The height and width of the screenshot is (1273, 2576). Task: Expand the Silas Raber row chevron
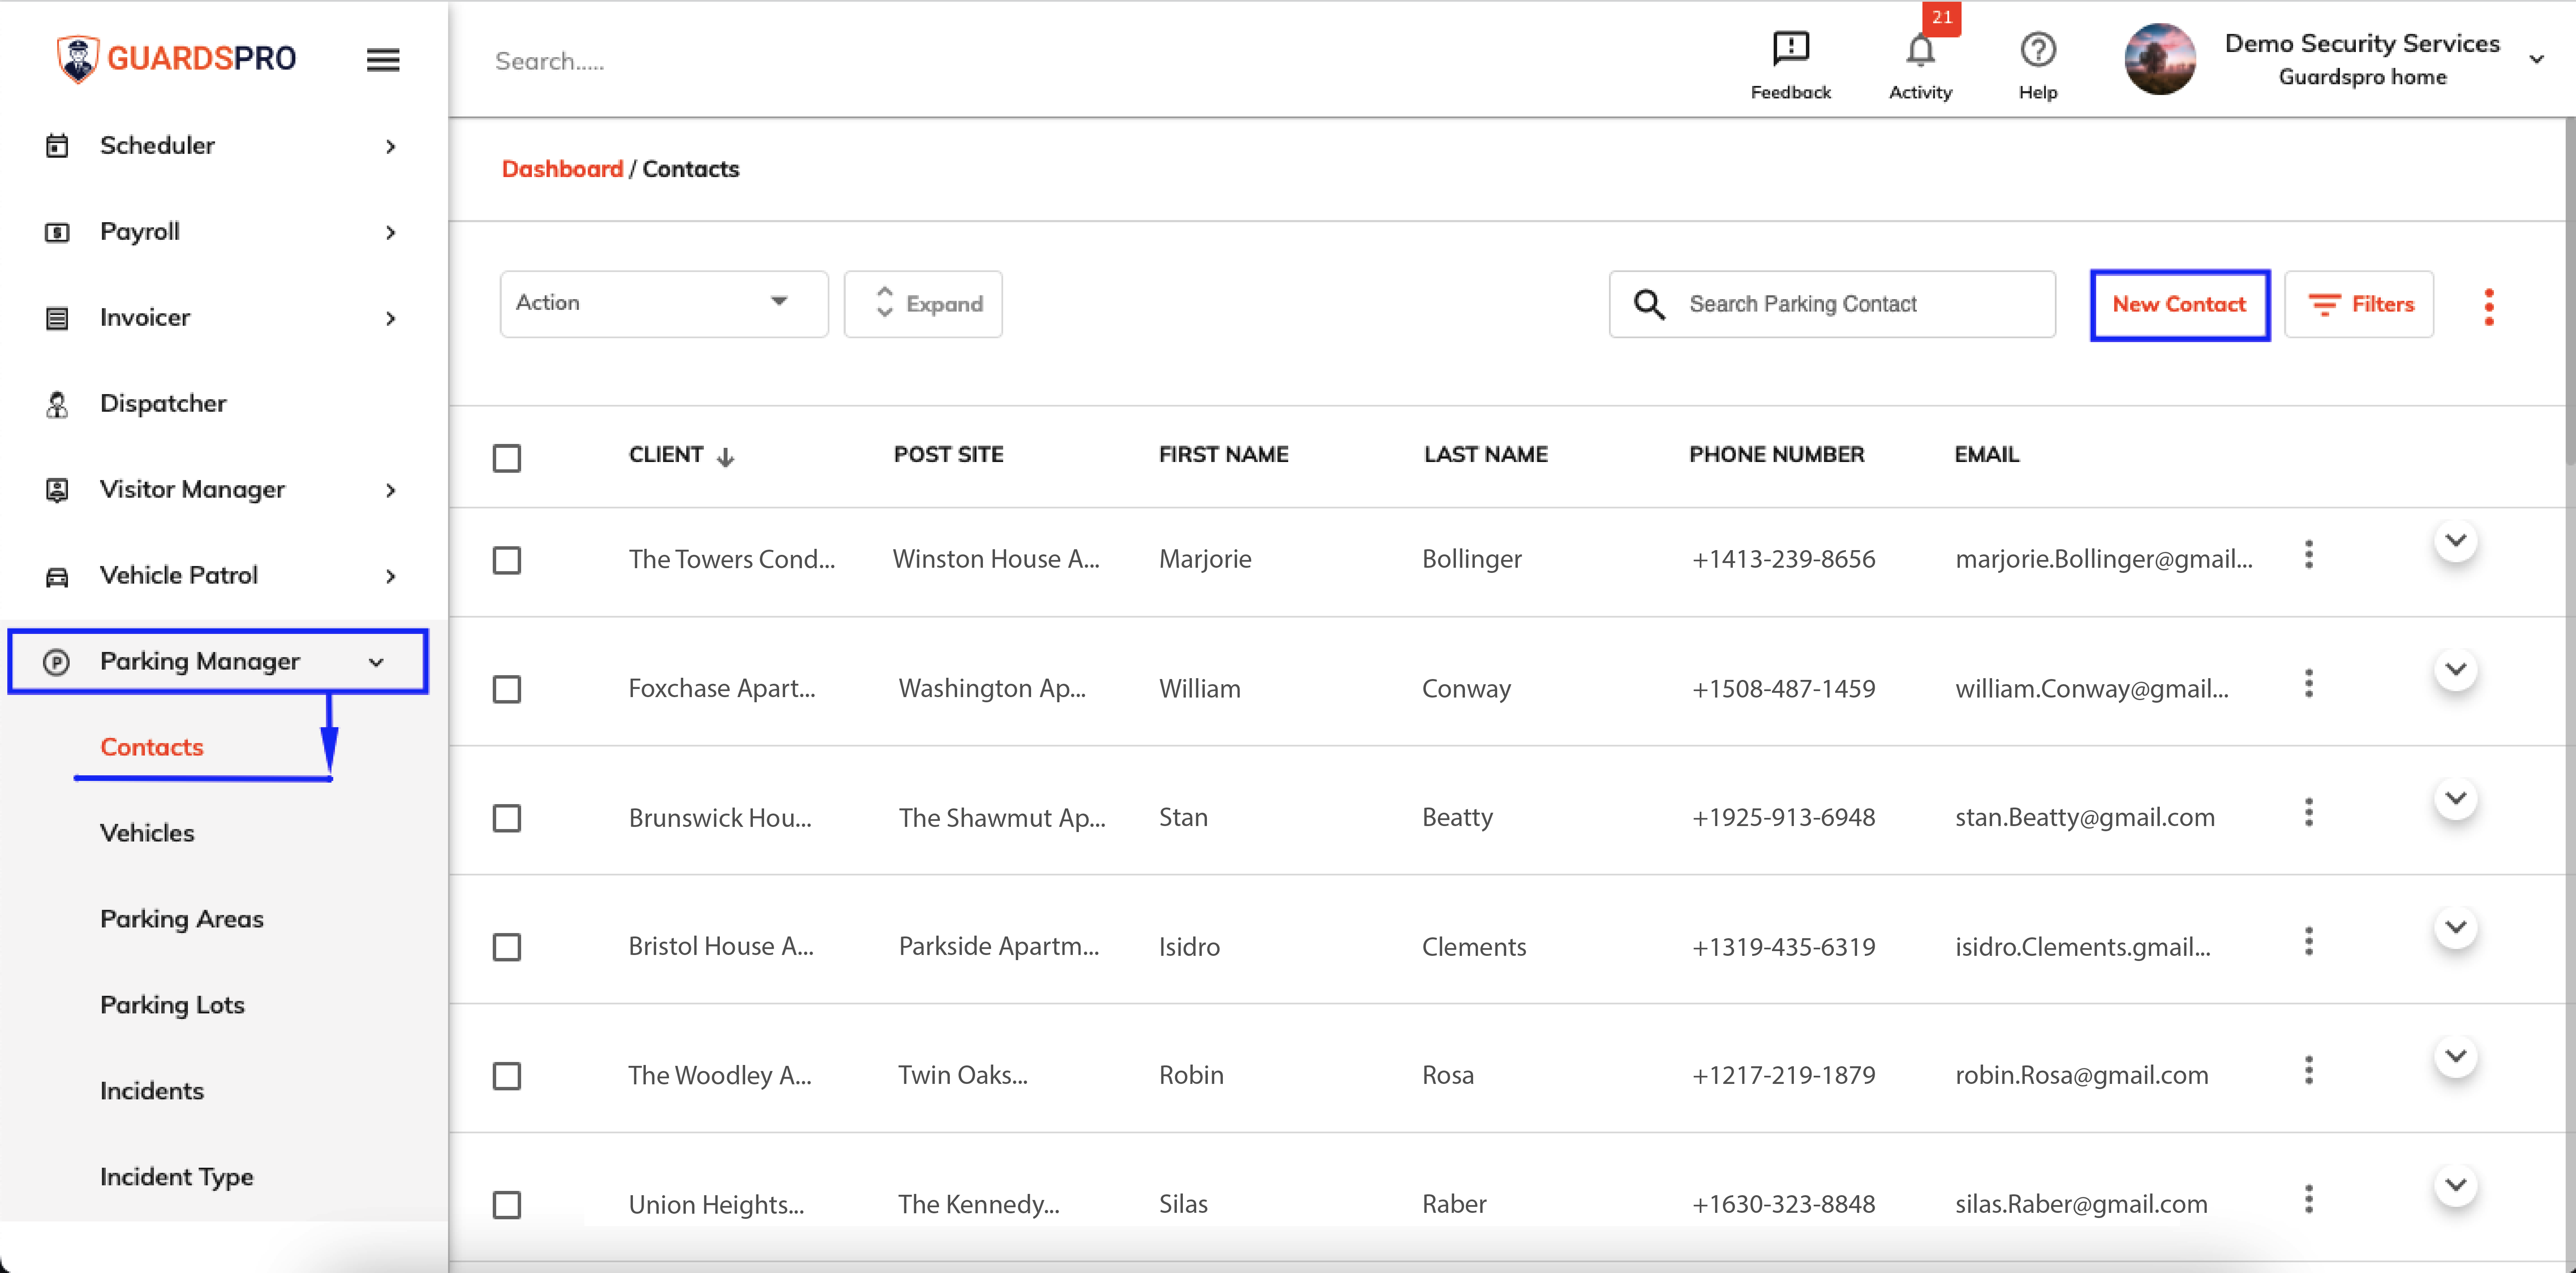coord(2456,1185)
